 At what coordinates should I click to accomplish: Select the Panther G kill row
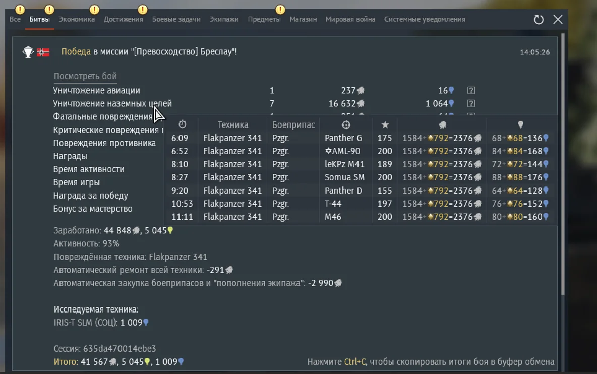pos(360,138)
